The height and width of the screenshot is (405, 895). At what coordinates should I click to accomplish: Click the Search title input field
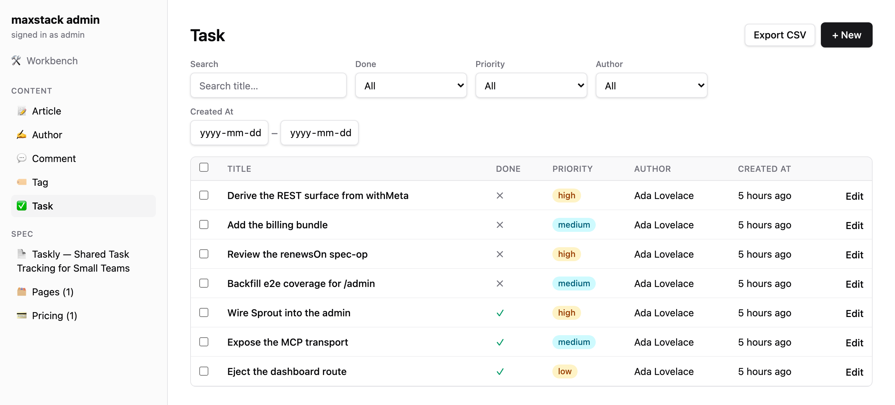268,86
